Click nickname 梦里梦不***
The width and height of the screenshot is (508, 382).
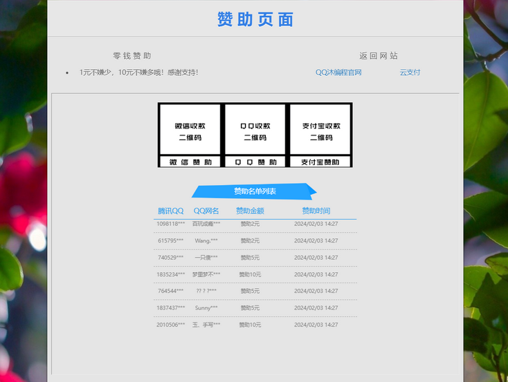pos(206,274)
